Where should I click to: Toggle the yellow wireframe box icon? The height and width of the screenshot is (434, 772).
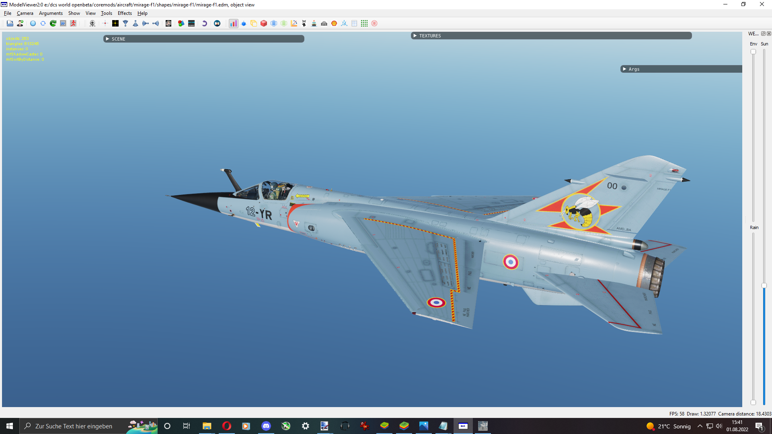(x=254, y=23)
